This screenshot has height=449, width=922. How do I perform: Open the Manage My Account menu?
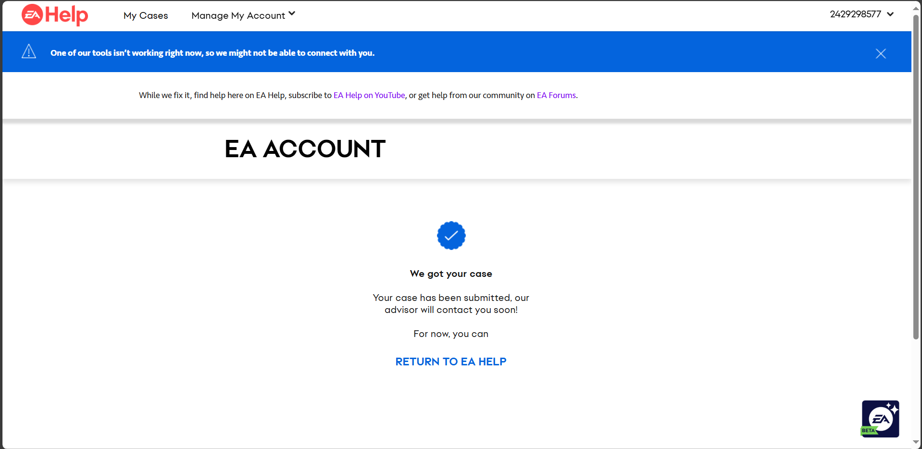238,15
